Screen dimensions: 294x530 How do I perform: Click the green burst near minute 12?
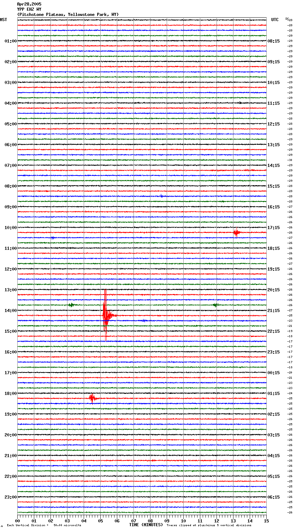click(215, 305)
